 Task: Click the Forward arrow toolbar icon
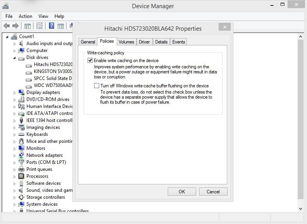pyautogui.click(x=16, y=26)
